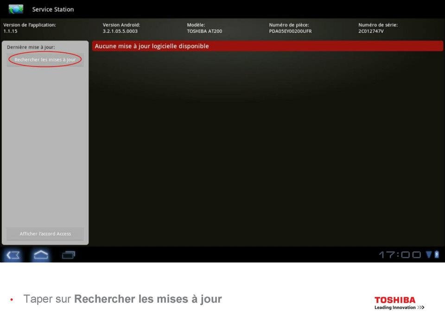Tap the Numéro de série field

[x=378, y=28]
